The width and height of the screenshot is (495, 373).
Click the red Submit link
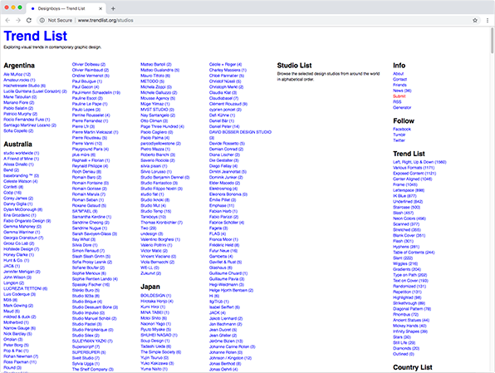click(399, 96)
